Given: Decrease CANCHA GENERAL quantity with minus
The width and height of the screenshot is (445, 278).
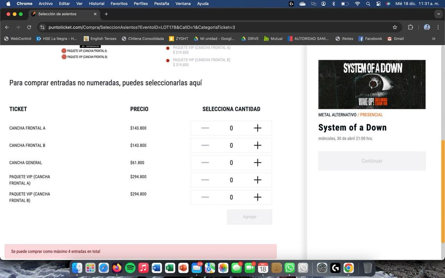Looking at the screenshot, I should [x=205, y=163].
